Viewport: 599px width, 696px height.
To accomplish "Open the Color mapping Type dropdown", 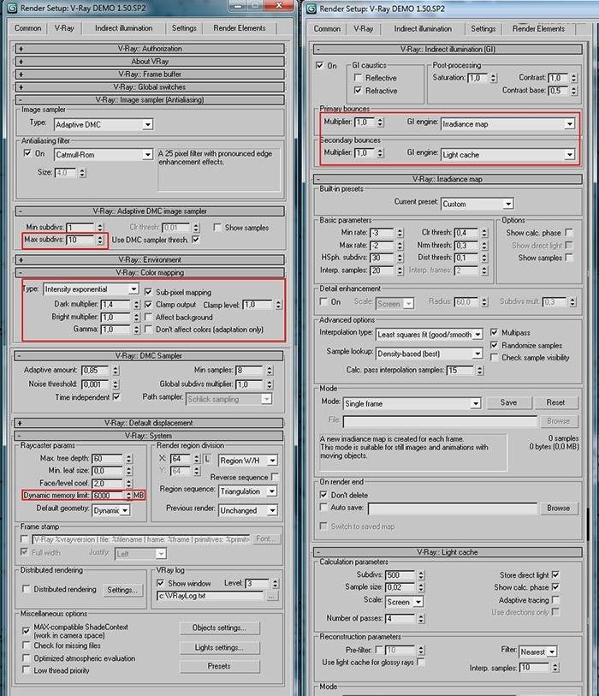I will (x=91, y=289).
